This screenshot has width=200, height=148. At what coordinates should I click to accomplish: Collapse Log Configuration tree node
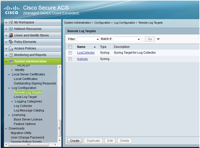pos(9,88)
